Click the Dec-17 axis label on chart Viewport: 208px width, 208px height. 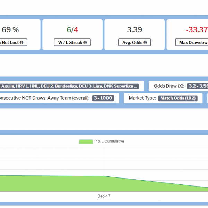point(104,196)
